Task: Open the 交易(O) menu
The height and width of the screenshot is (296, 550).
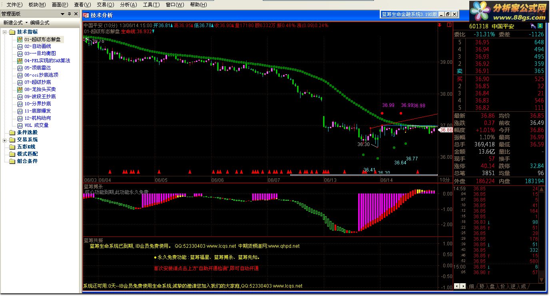Action: [x=106, y=5]
